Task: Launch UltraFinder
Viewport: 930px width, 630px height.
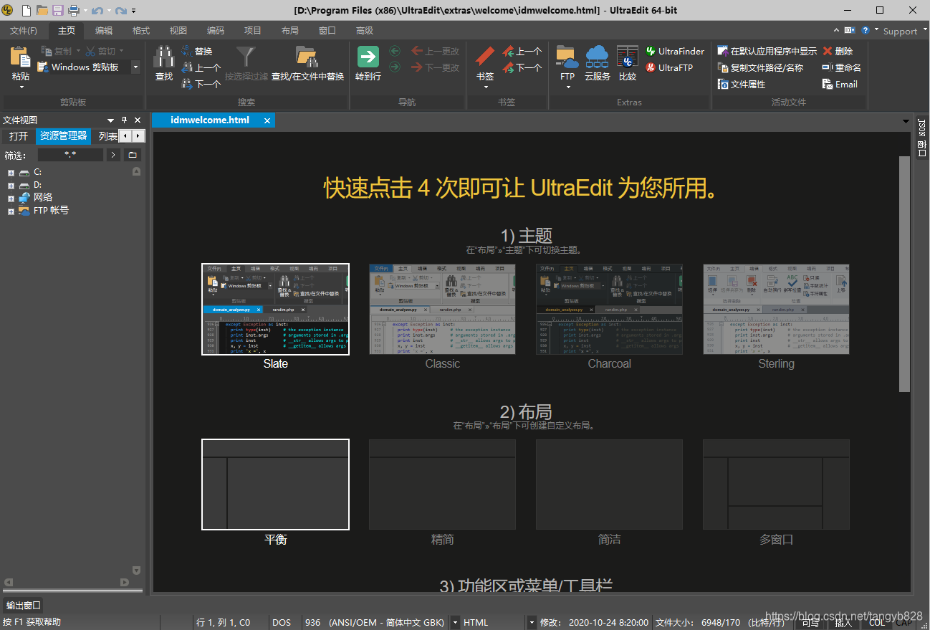Action: pyautogui.click(x=675, y=51)
